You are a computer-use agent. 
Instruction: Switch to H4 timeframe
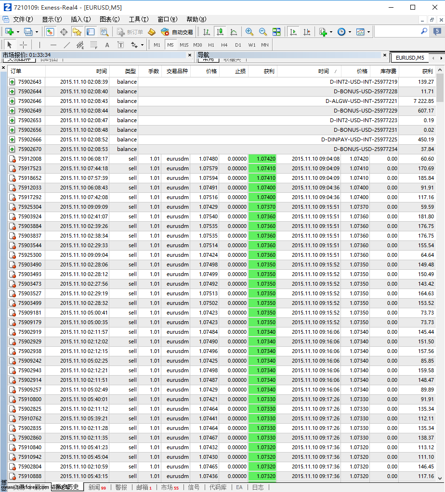[224, 45]
